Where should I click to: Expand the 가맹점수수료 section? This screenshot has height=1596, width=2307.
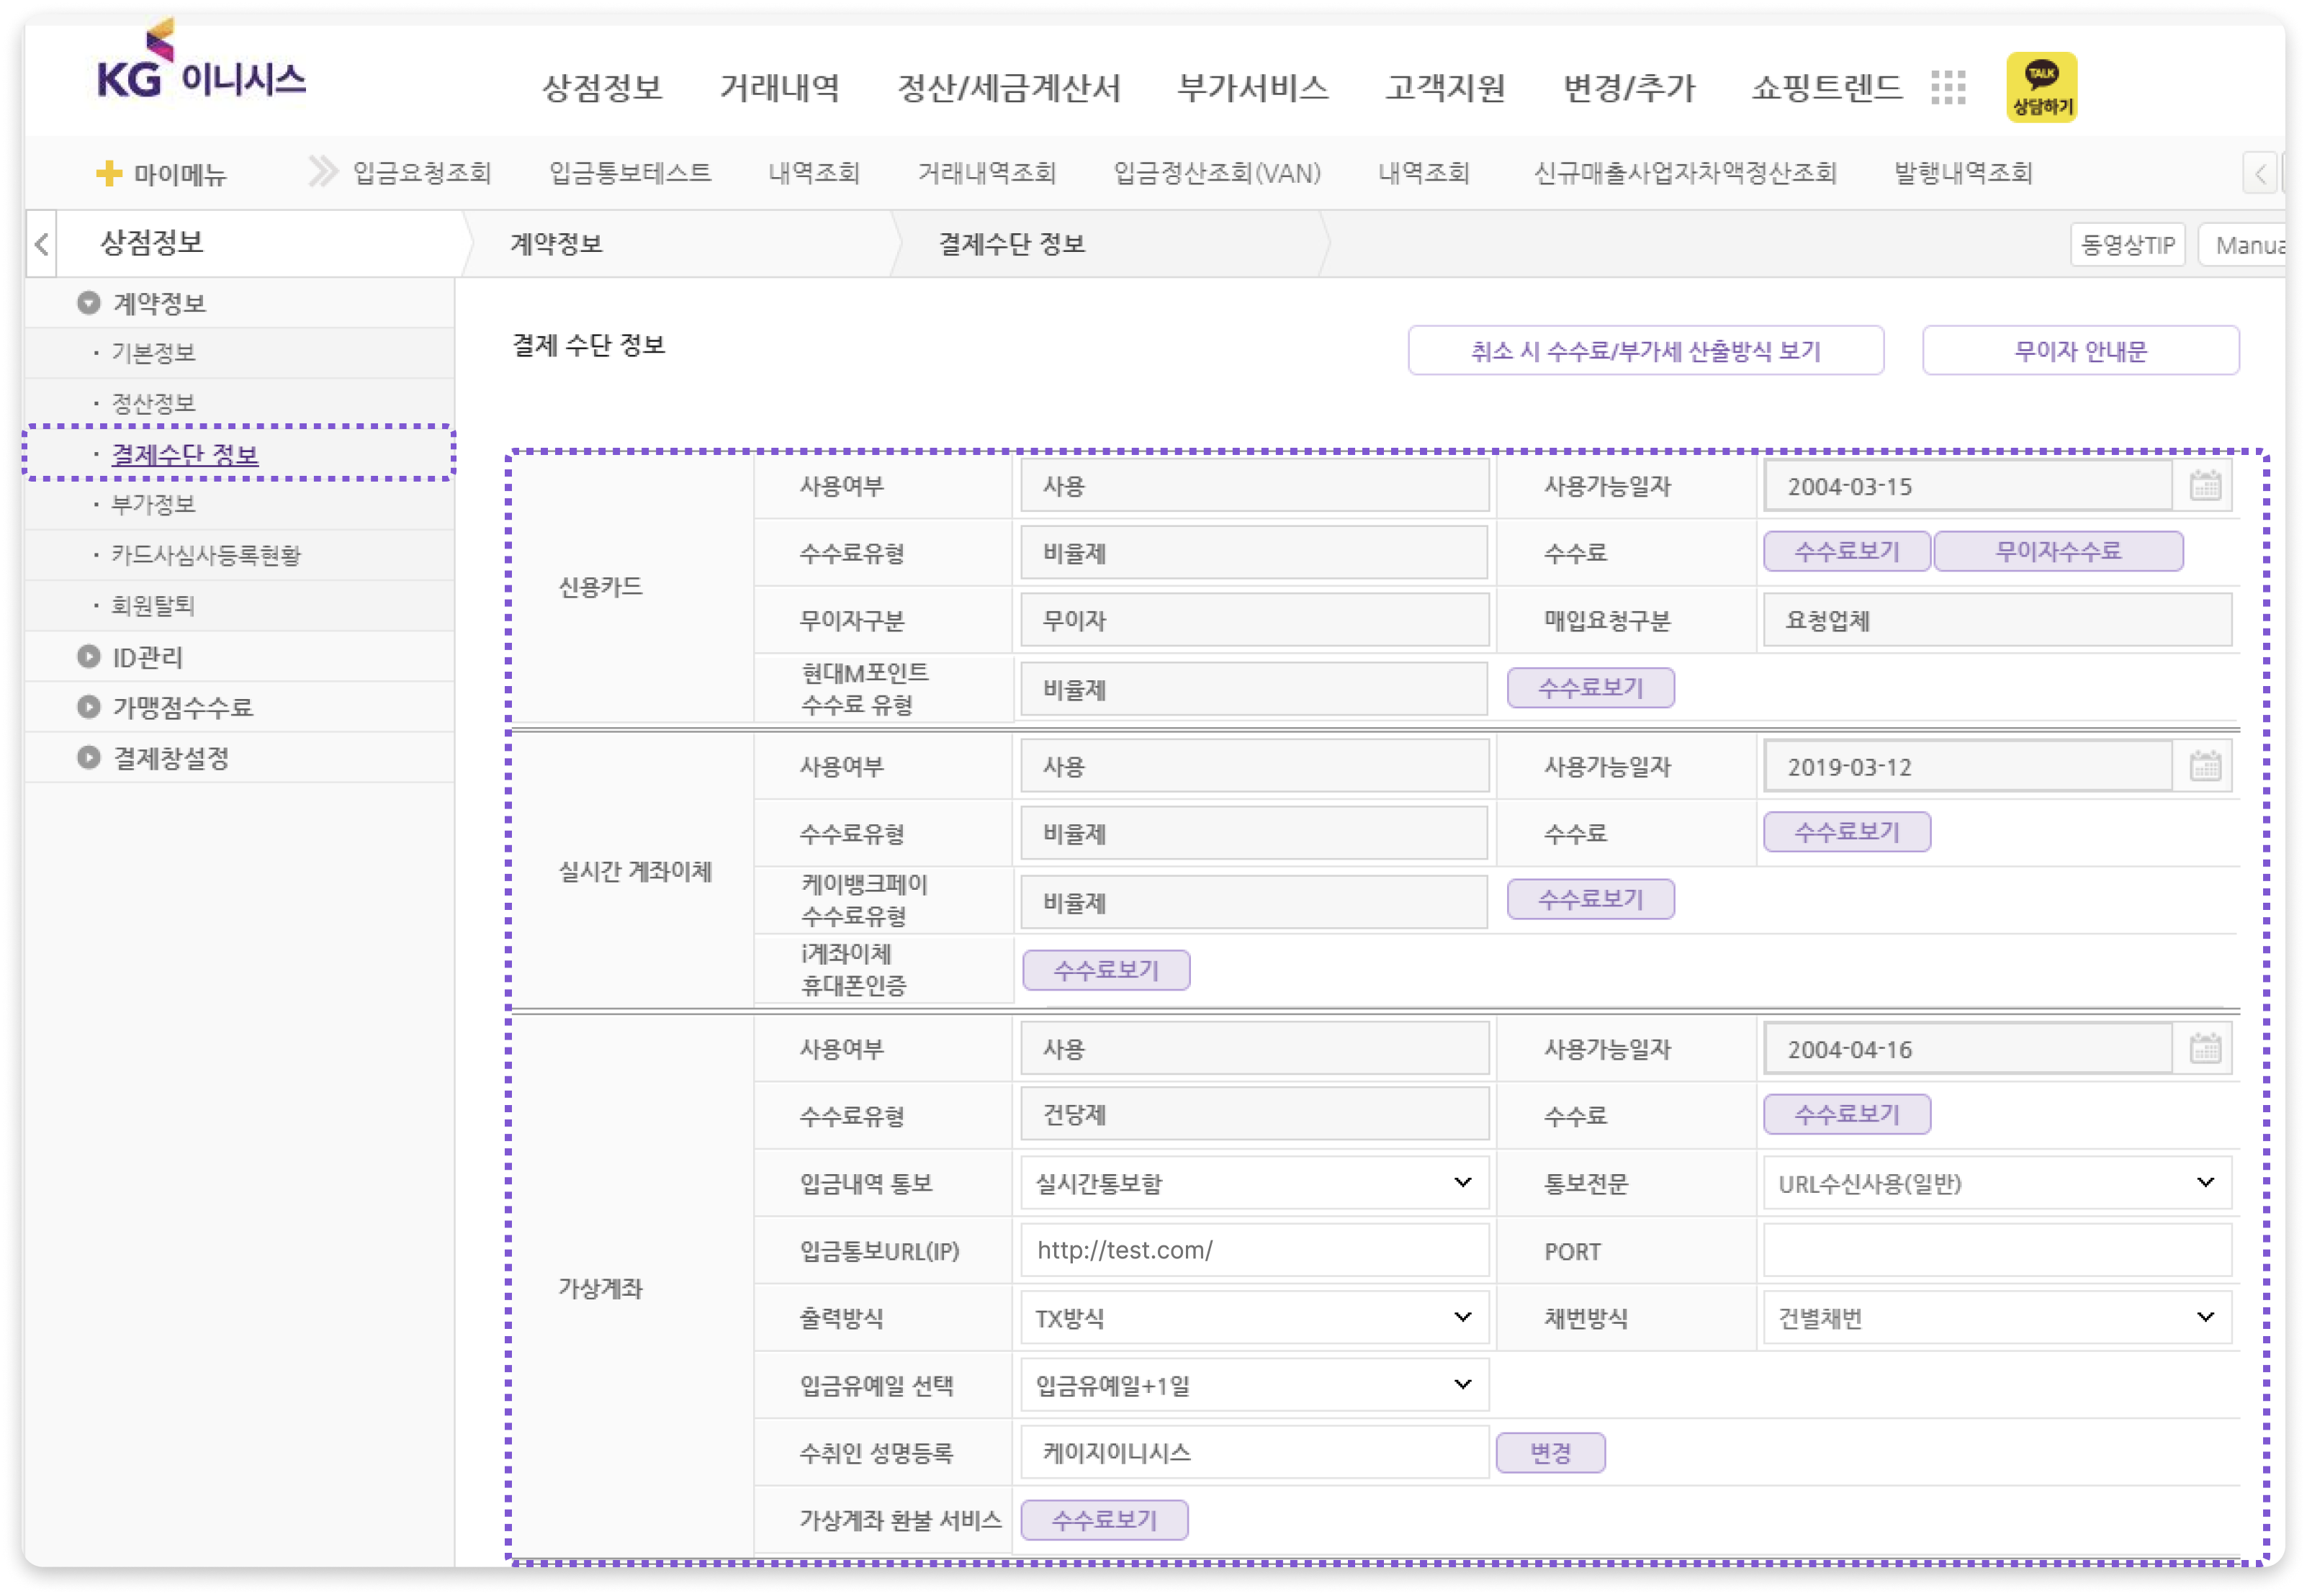pos(89,707)
